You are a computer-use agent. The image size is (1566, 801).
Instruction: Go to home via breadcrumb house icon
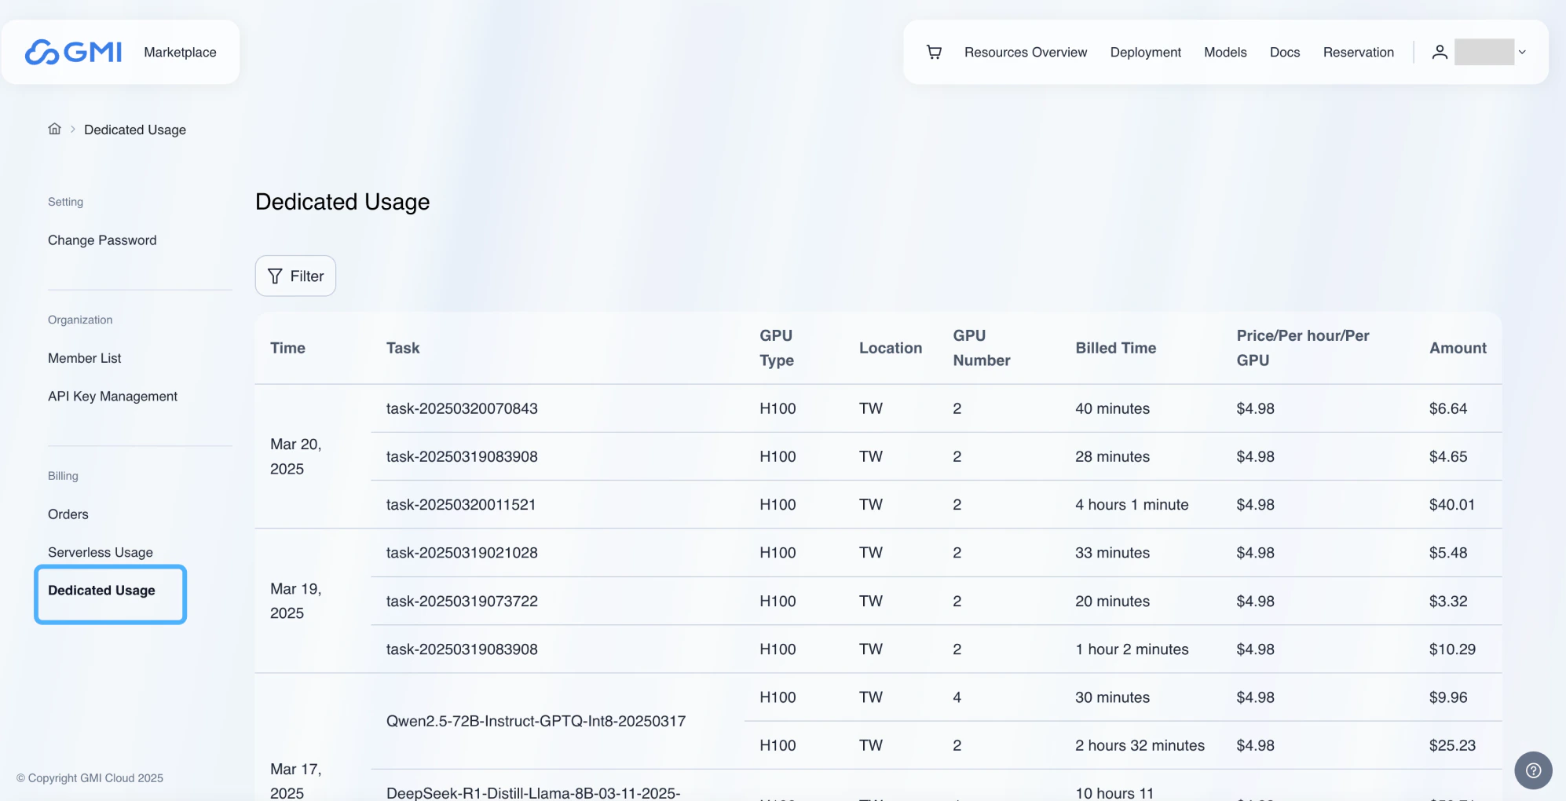(54, 129)
